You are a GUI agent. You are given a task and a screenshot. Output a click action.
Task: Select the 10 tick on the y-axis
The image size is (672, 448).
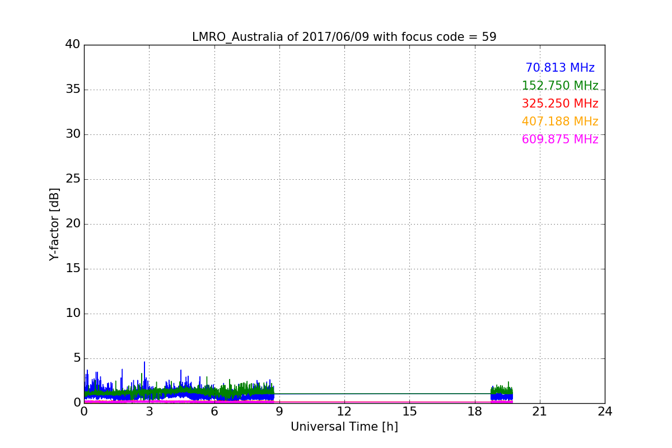72,314
